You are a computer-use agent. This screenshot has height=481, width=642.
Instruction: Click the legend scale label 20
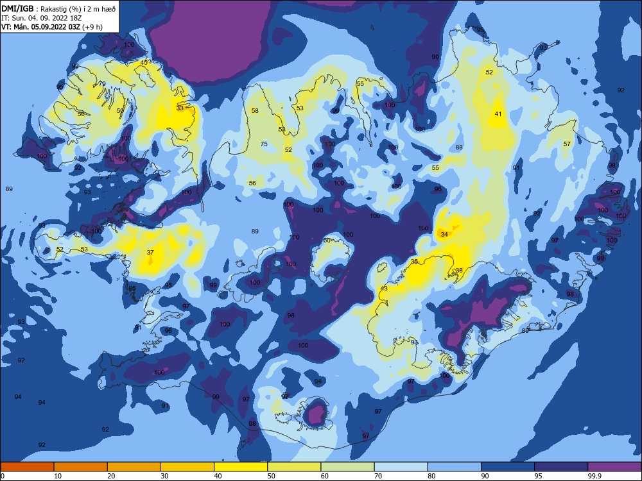[111, 476]
